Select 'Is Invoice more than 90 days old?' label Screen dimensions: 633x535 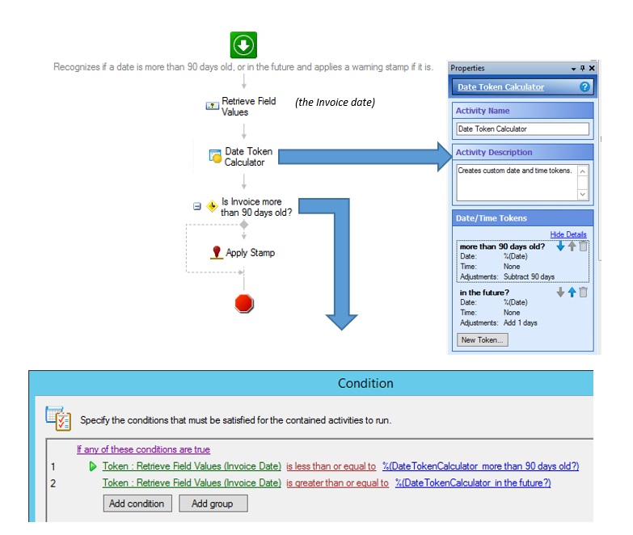tap(256, 207)
